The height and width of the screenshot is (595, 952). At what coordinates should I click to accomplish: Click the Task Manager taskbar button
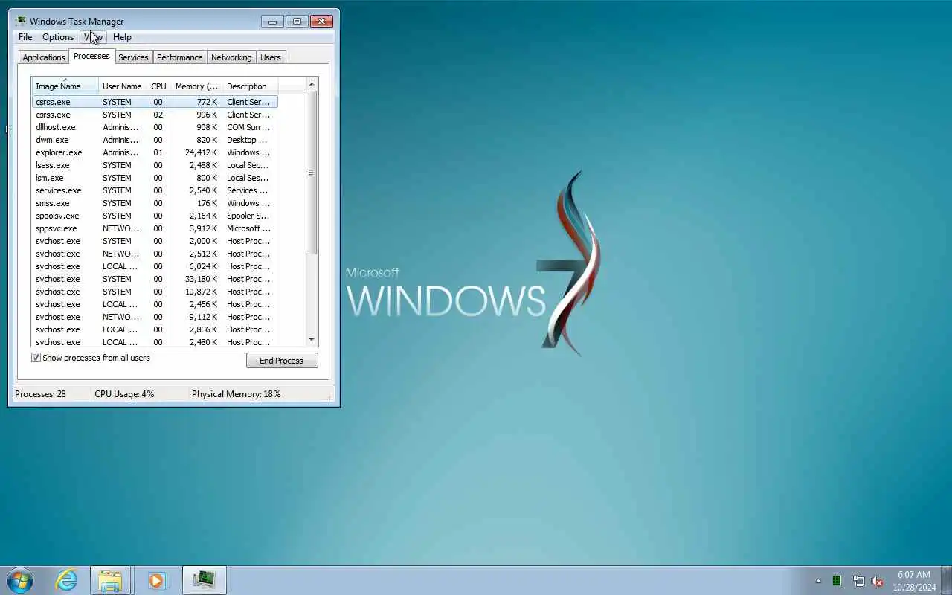point(204,580)
